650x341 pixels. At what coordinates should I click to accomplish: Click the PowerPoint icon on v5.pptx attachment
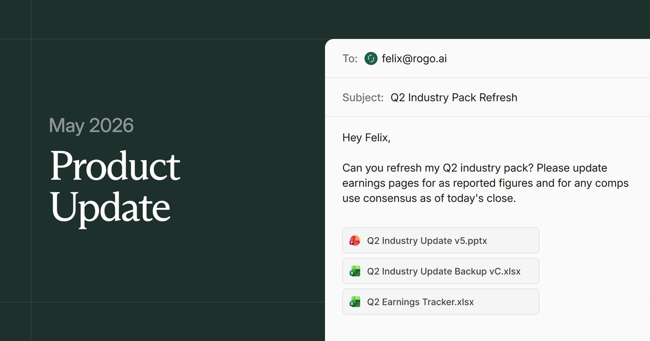point(355,241)
